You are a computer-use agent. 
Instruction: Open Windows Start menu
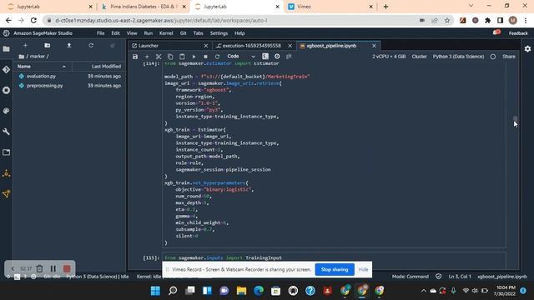point(156,291)
